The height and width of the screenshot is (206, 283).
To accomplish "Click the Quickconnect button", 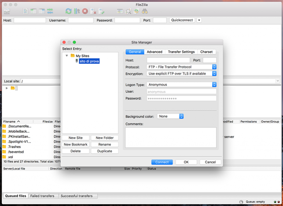I will coord(182,20).
